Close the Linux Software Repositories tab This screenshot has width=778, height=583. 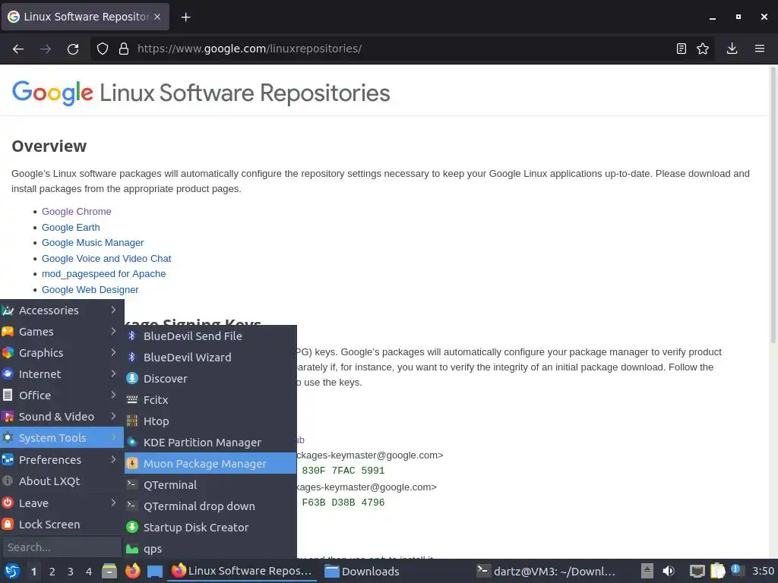tap(157, 17)
